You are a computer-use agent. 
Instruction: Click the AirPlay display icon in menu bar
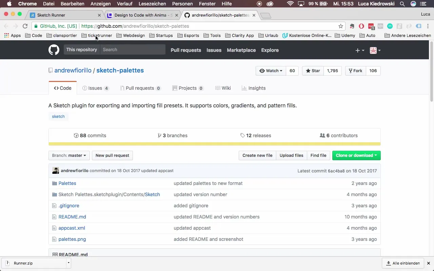[x=301, y=4]
